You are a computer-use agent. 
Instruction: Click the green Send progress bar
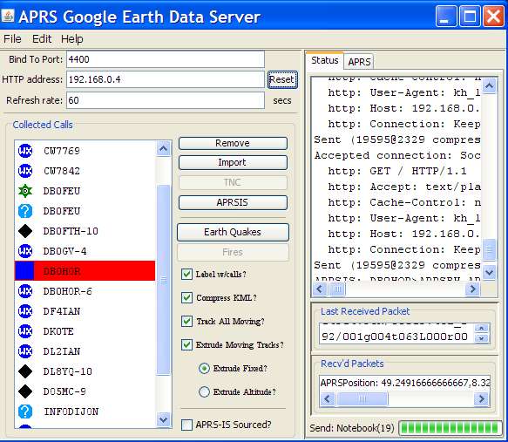pos(450,428)
